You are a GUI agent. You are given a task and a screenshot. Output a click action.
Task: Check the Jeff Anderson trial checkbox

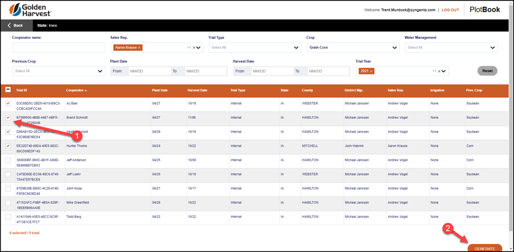8,160
